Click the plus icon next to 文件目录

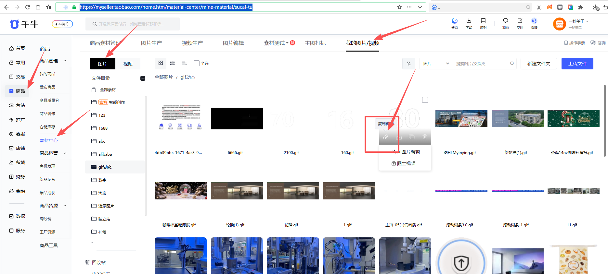(143, 78)
